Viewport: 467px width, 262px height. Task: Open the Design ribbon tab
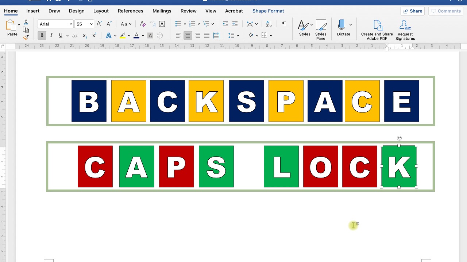[77, 11]
